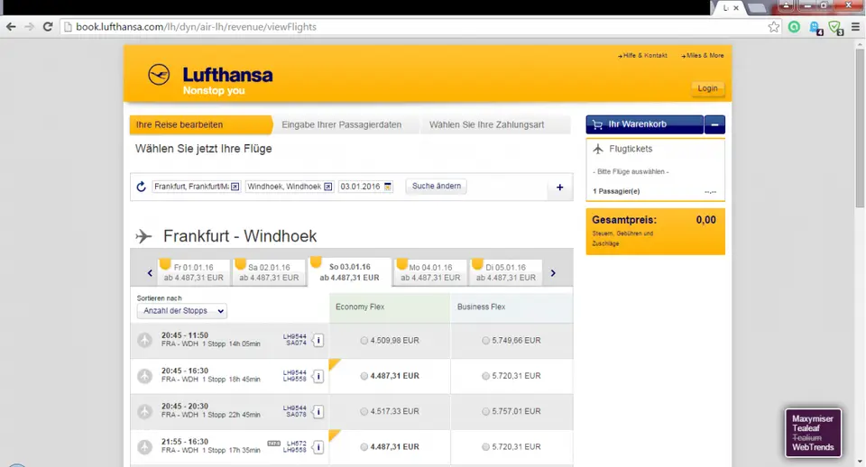Click the browser back arrow
Screen dimensions: 866x467
[x=11, y=26]
